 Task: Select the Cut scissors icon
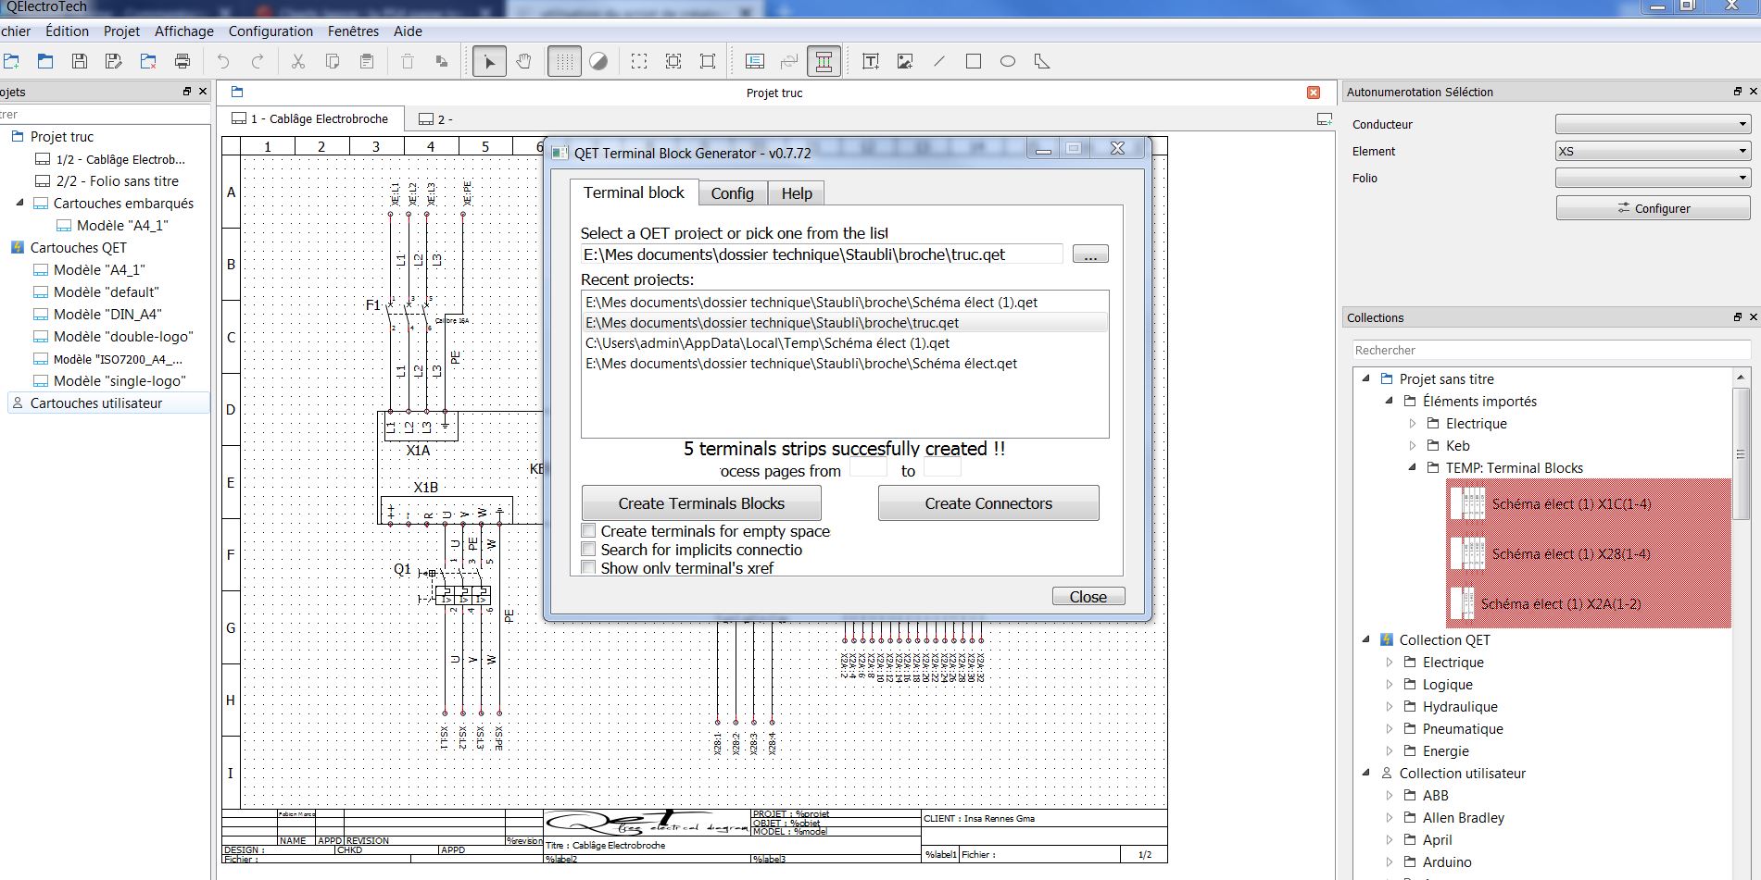(297, 62)
